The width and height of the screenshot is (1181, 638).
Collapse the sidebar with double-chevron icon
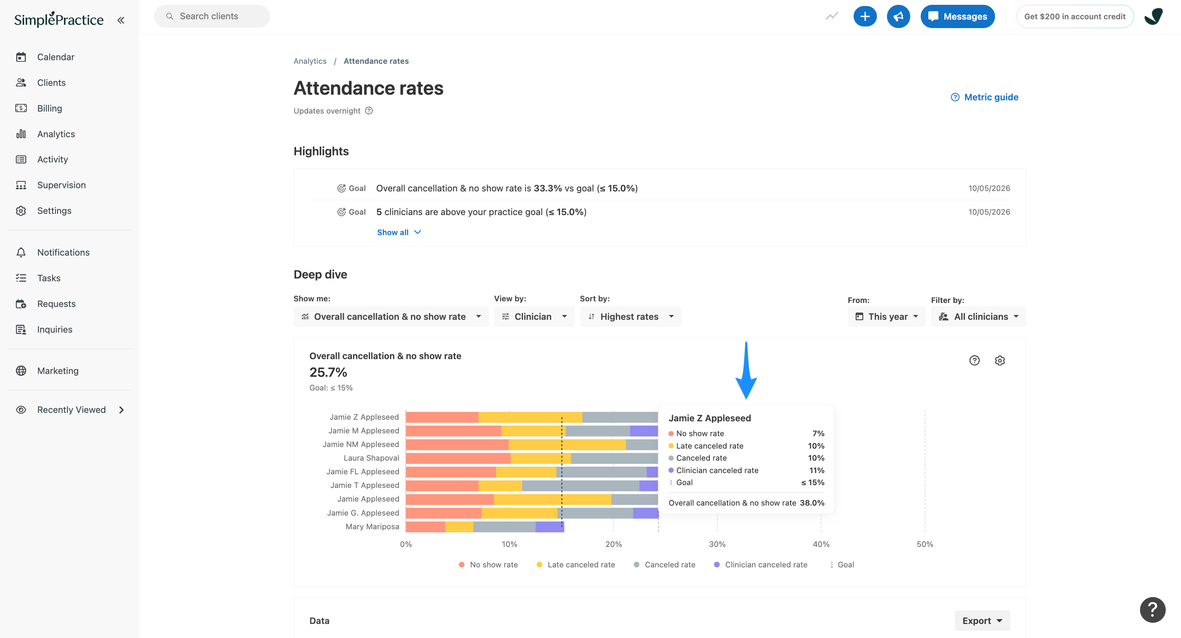(x=121, y=20)
